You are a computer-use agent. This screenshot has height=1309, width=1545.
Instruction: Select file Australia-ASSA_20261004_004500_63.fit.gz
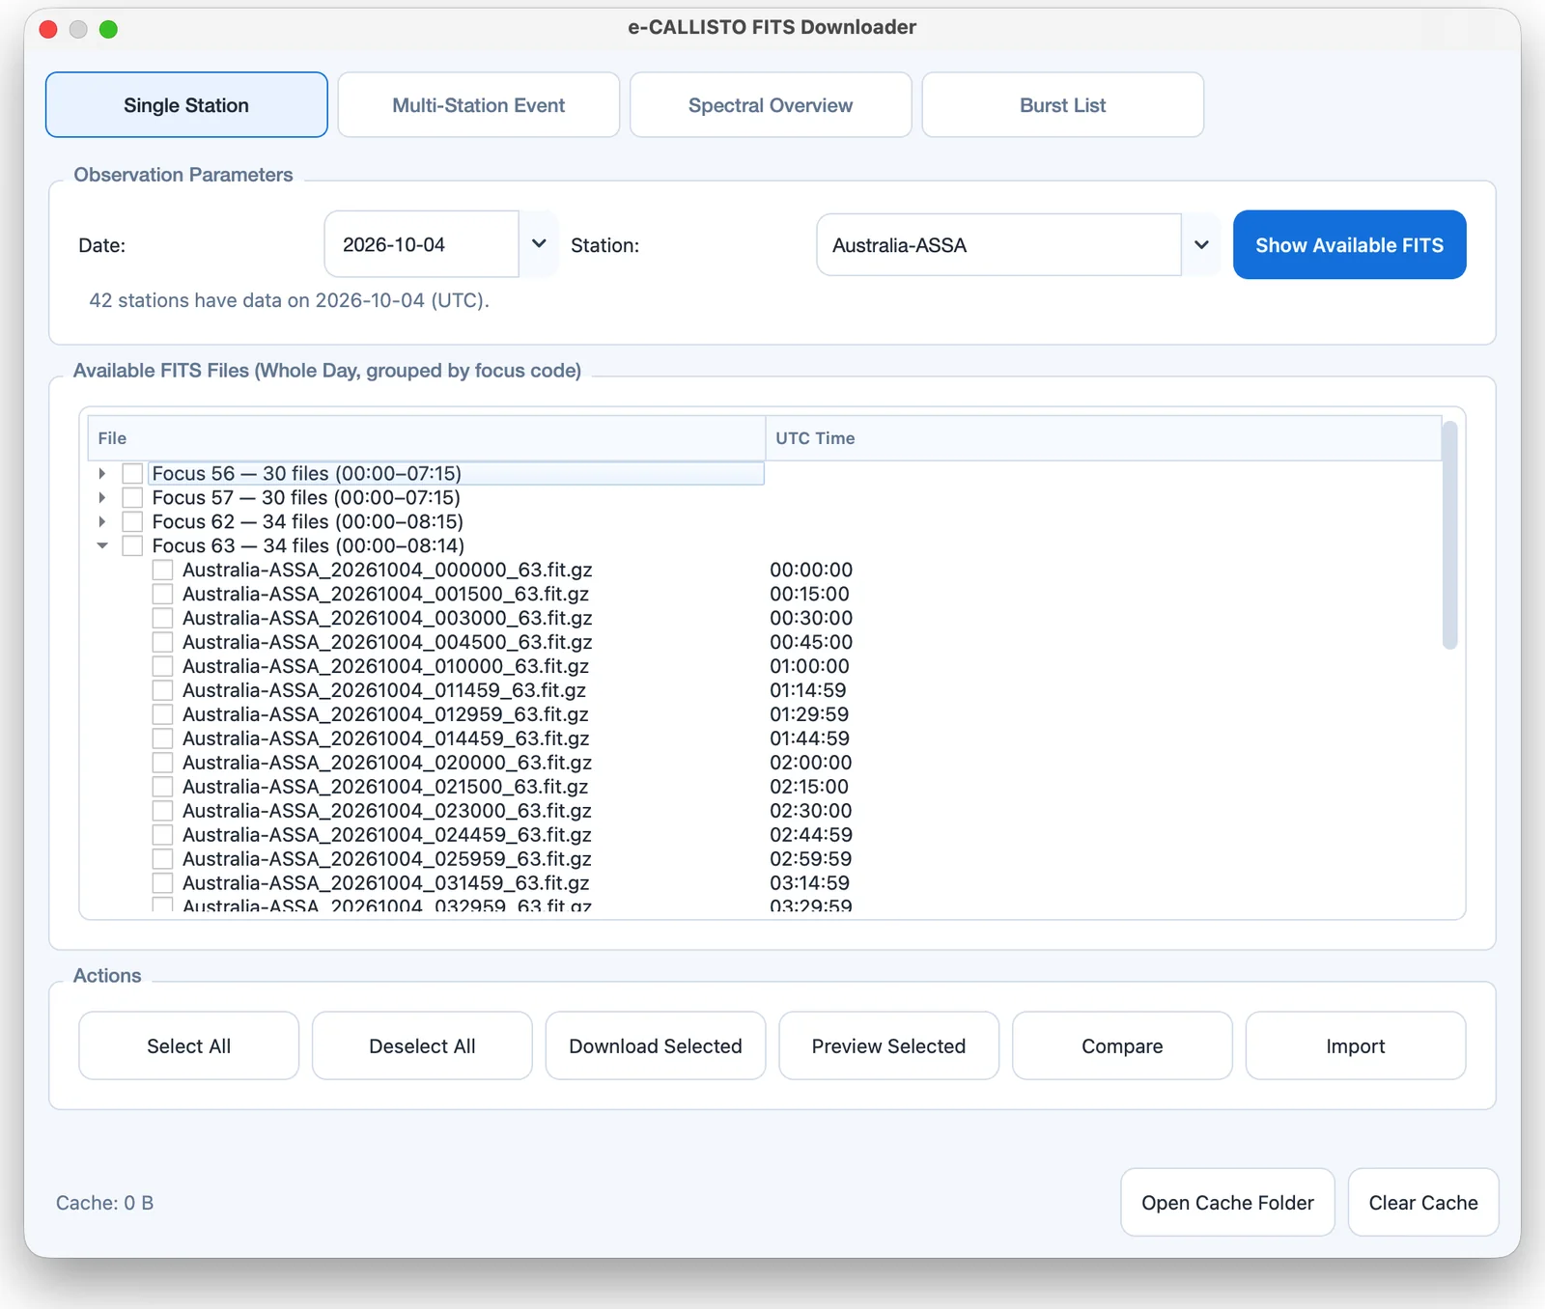point(387,642)
